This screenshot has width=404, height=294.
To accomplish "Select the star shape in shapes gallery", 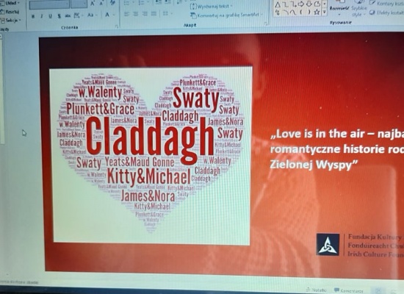I will click(x=317, y=12).
